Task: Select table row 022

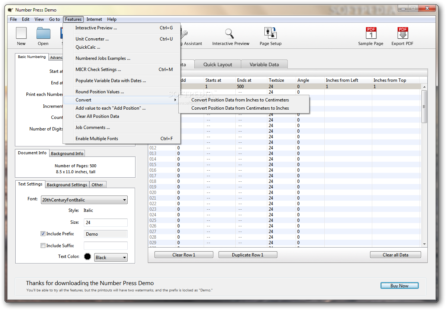Action: point(284,204)
